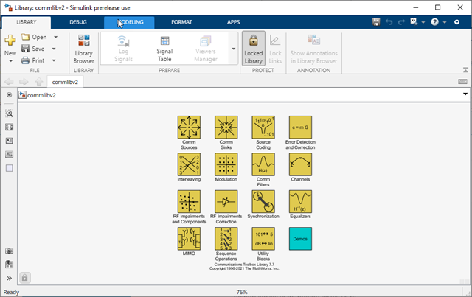
Task: Open the Synchronization library block
Action: (263, 201)
